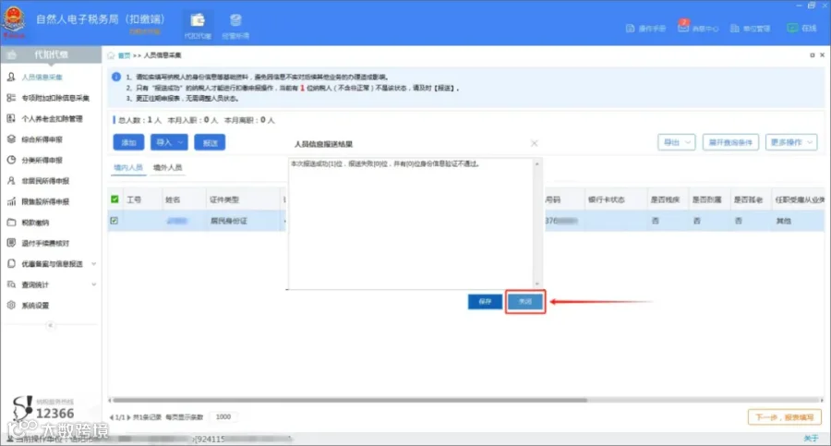Screen dimensions: 831x446
Task: Select 专项附加扣除信息采集 in the sidebar
Action: point(51,98)
